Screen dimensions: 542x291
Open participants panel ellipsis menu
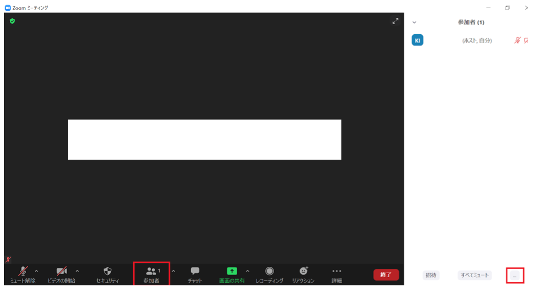[515, 276]
